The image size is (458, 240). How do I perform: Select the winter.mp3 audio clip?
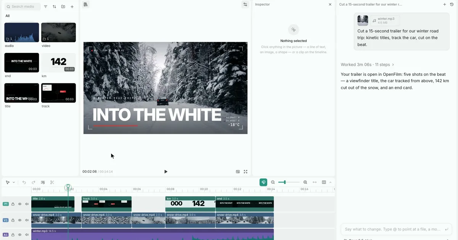153,234
